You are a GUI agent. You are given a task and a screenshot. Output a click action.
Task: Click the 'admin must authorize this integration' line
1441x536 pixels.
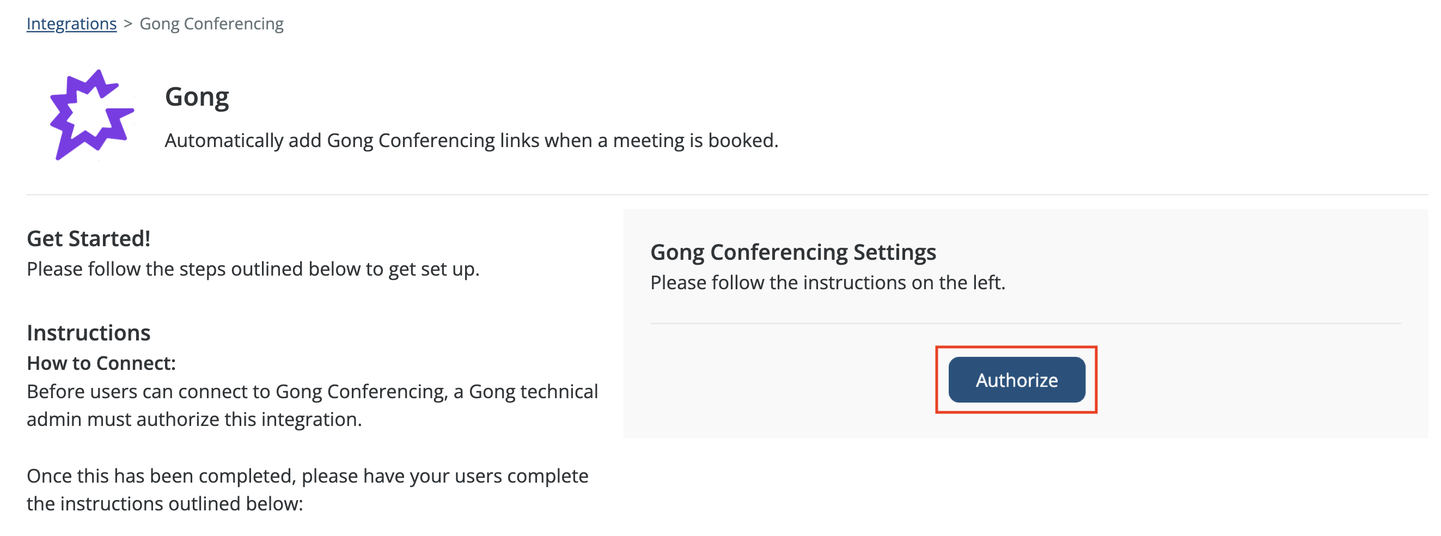click(x=194, y=419)
